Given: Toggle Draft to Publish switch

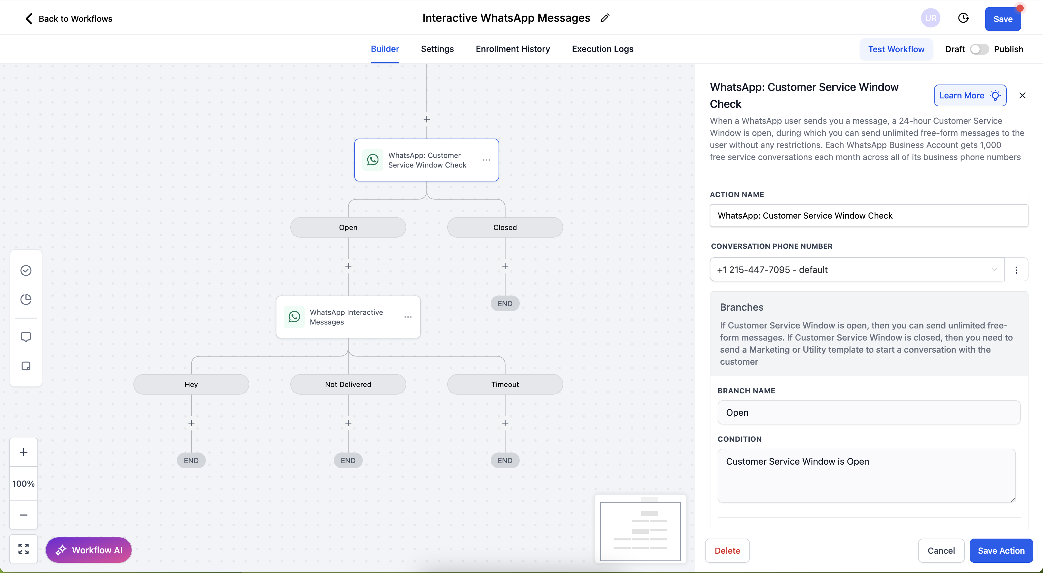Looking at the screenshot, I should click(x=979, y=49).
